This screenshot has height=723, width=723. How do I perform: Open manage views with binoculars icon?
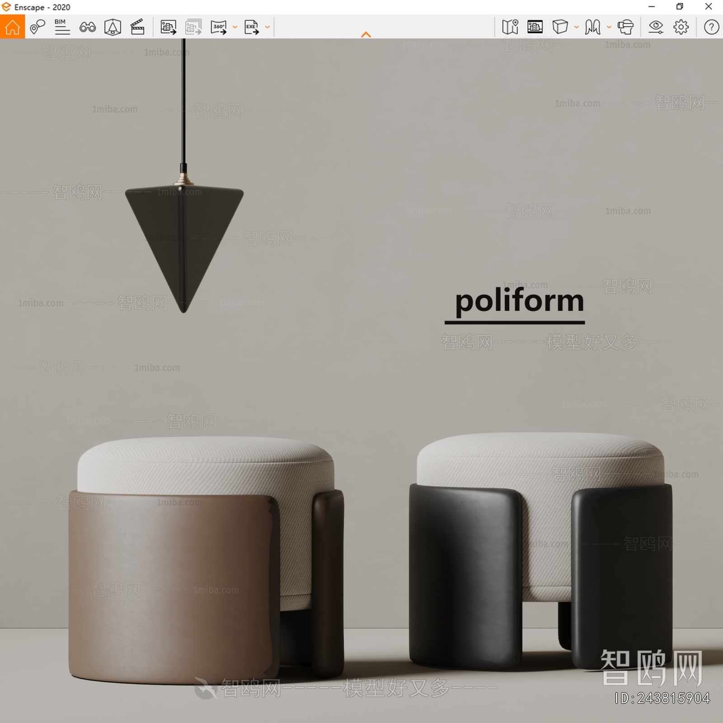pyautogui.click(x=87, y=27)
